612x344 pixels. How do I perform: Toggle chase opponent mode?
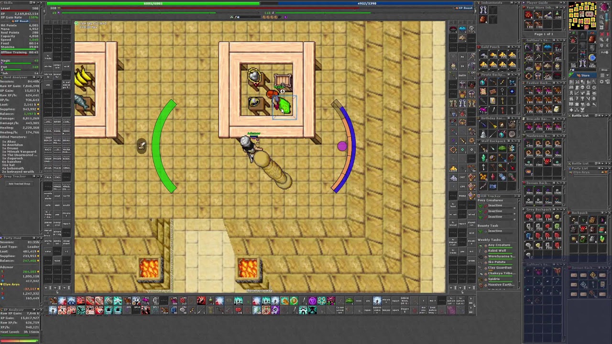[x=607, y=40]
